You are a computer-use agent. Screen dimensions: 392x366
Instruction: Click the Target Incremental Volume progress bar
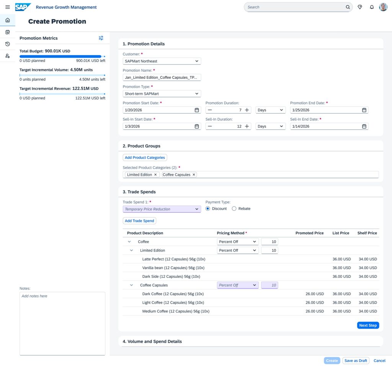pyautogui.click(x=62, y=75)
